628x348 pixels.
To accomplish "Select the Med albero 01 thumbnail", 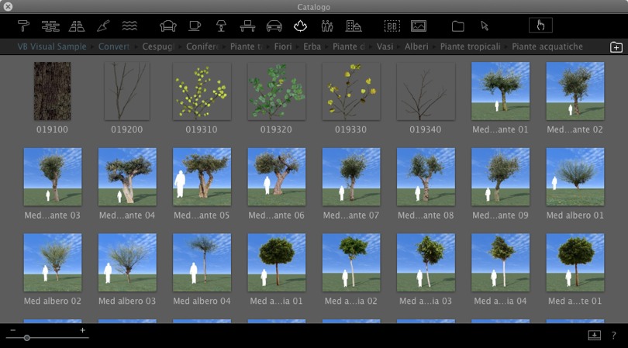I will (575, 177).
